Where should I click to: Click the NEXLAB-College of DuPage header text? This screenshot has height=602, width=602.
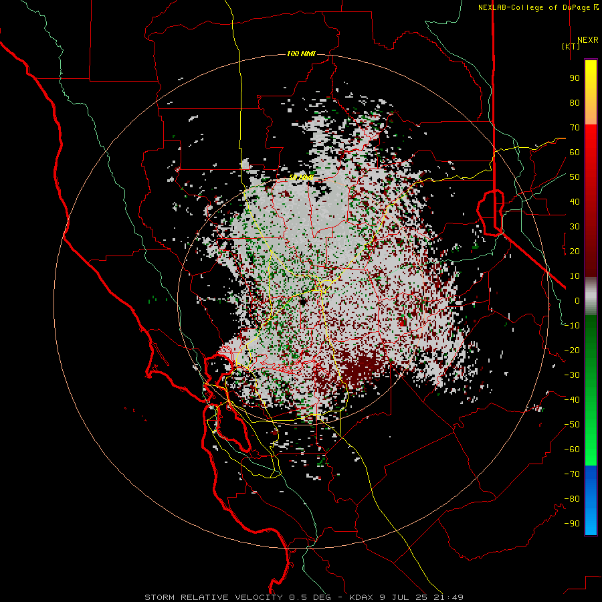pos(538,7)
